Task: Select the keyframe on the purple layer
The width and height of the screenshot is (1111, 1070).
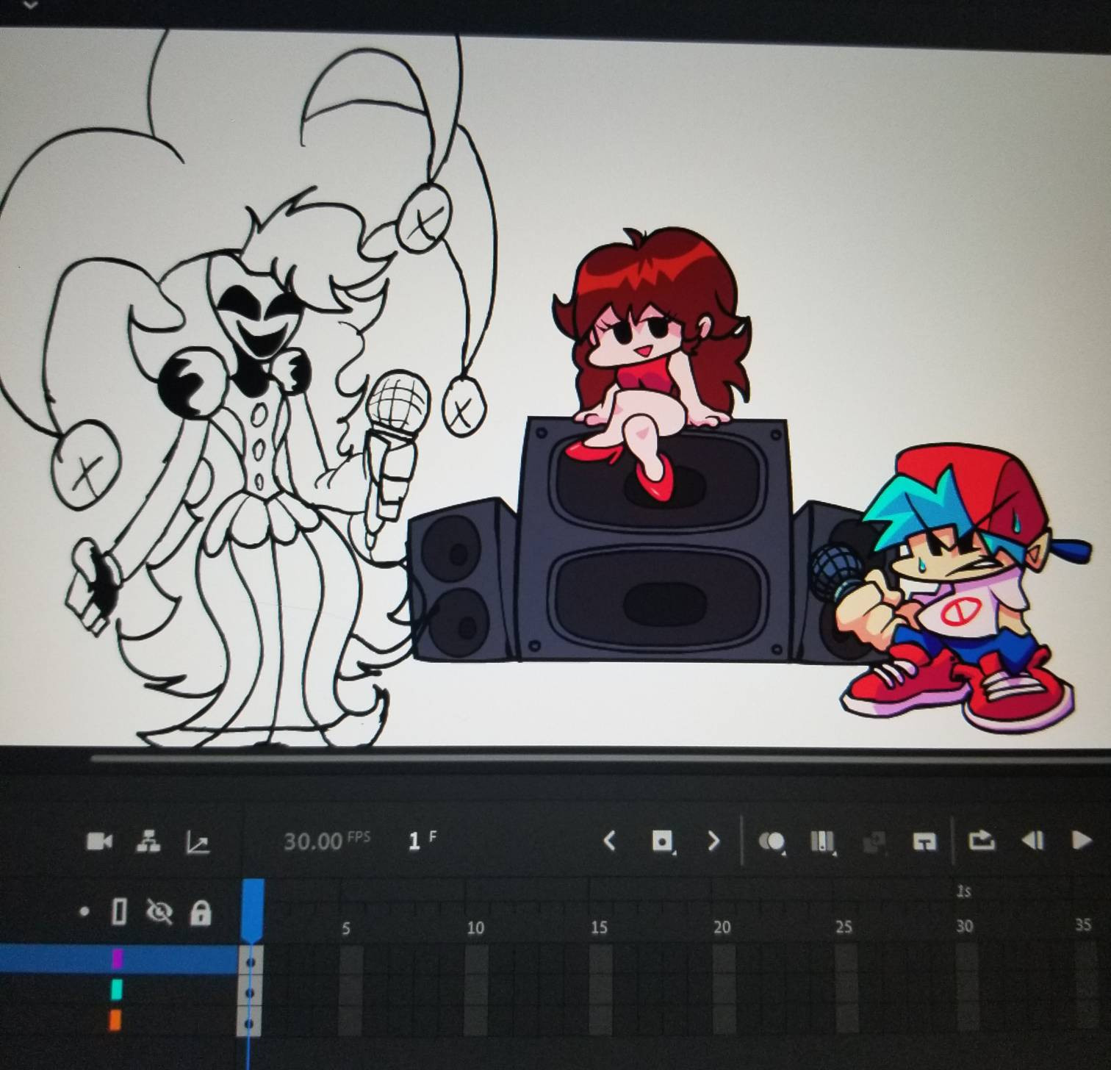Action: pyautogui.click(x=250, y=961)
